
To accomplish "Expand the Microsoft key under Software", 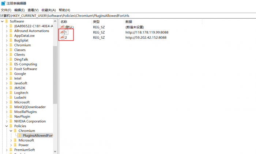I will 7,102.
